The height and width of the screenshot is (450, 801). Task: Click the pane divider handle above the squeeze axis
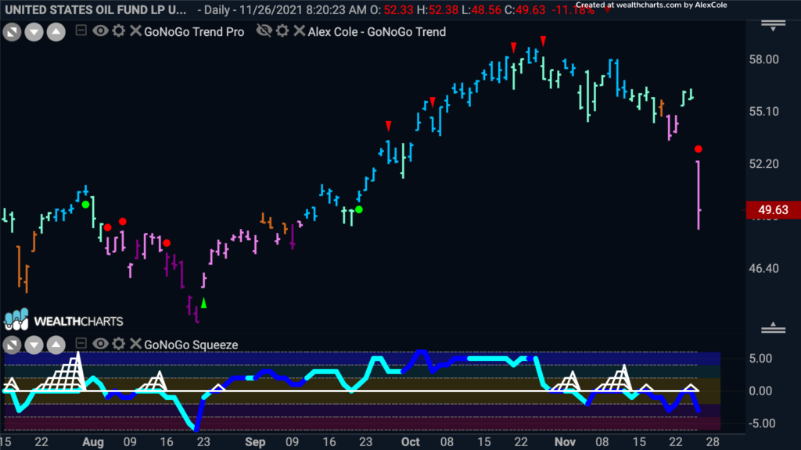tap(774, 328)
